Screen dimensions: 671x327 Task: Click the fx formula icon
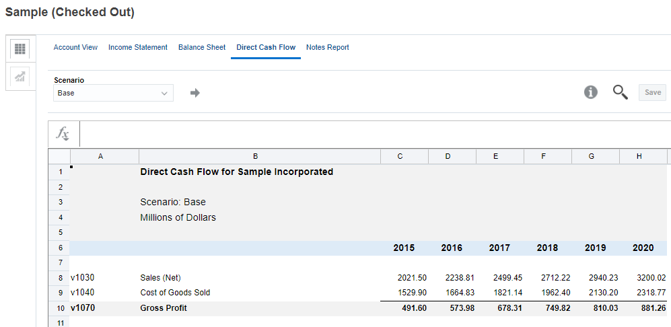(64, 134)
